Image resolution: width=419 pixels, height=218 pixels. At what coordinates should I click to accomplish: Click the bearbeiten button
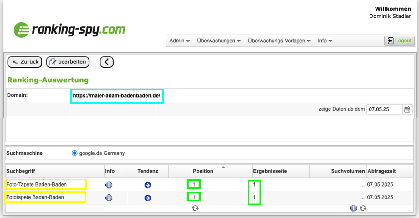(68, 62)
